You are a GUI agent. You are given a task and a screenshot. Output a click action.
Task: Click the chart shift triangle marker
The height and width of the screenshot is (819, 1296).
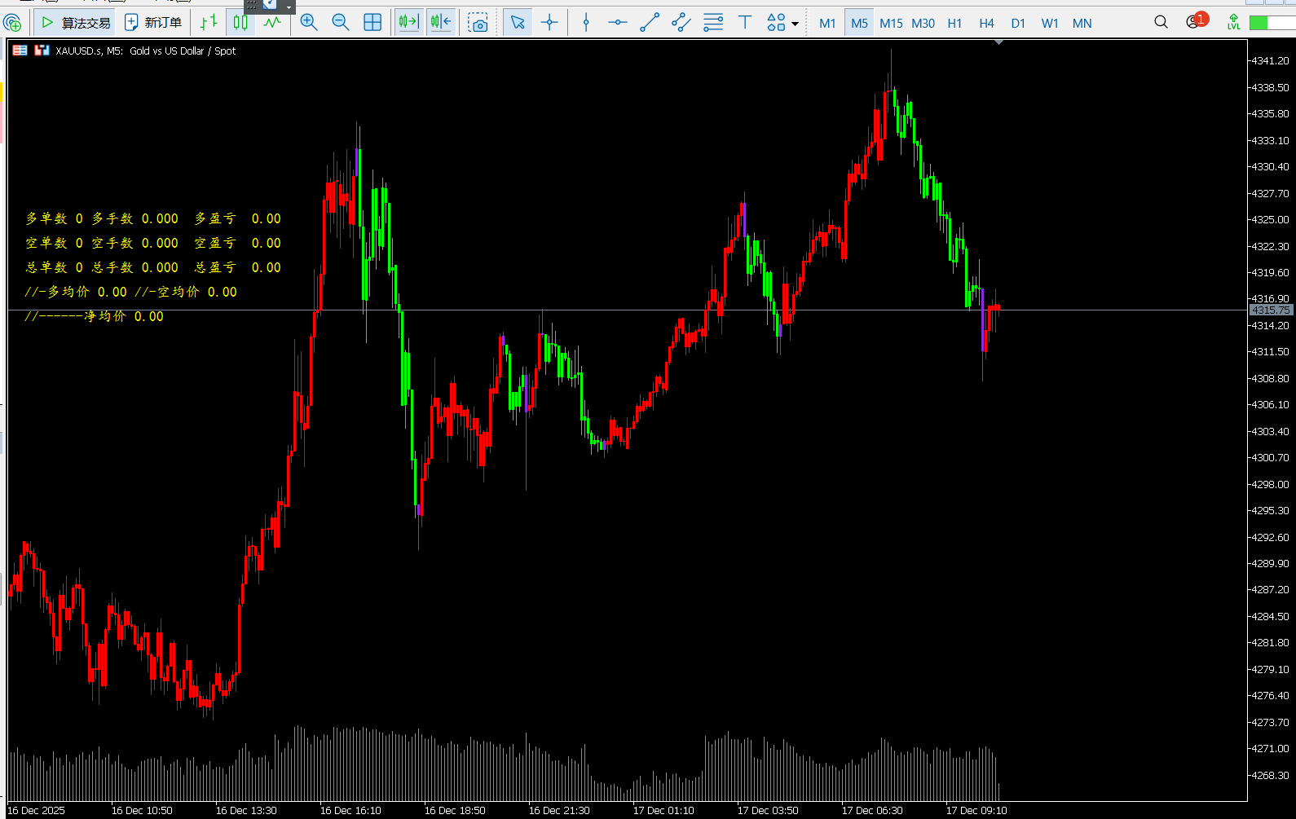(x=998, y=42)
